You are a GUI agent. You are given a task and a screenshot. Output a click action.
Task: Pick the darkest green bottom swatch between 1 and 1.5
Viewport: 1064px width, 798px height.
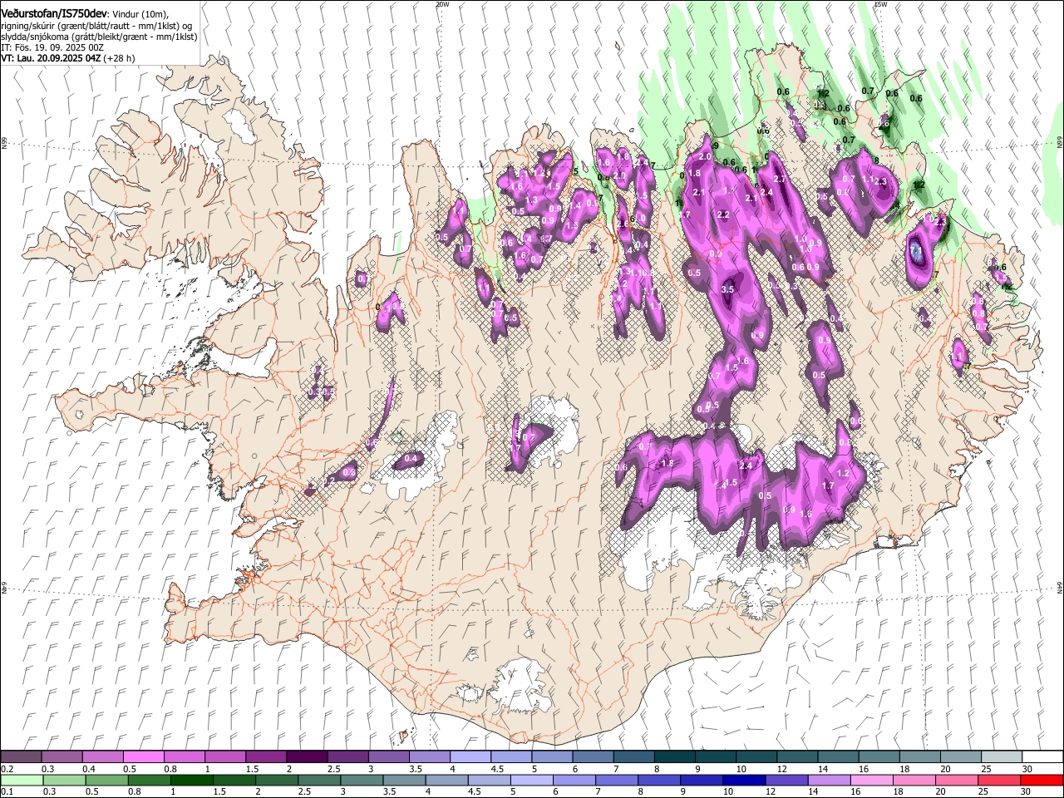[x=193, y=780]
